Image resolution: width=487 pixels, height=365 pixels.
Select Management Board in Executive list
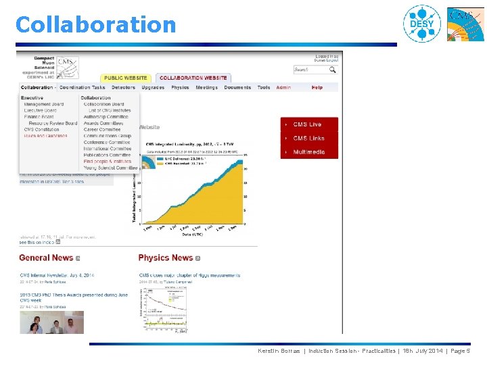click(x=44, y=104)
